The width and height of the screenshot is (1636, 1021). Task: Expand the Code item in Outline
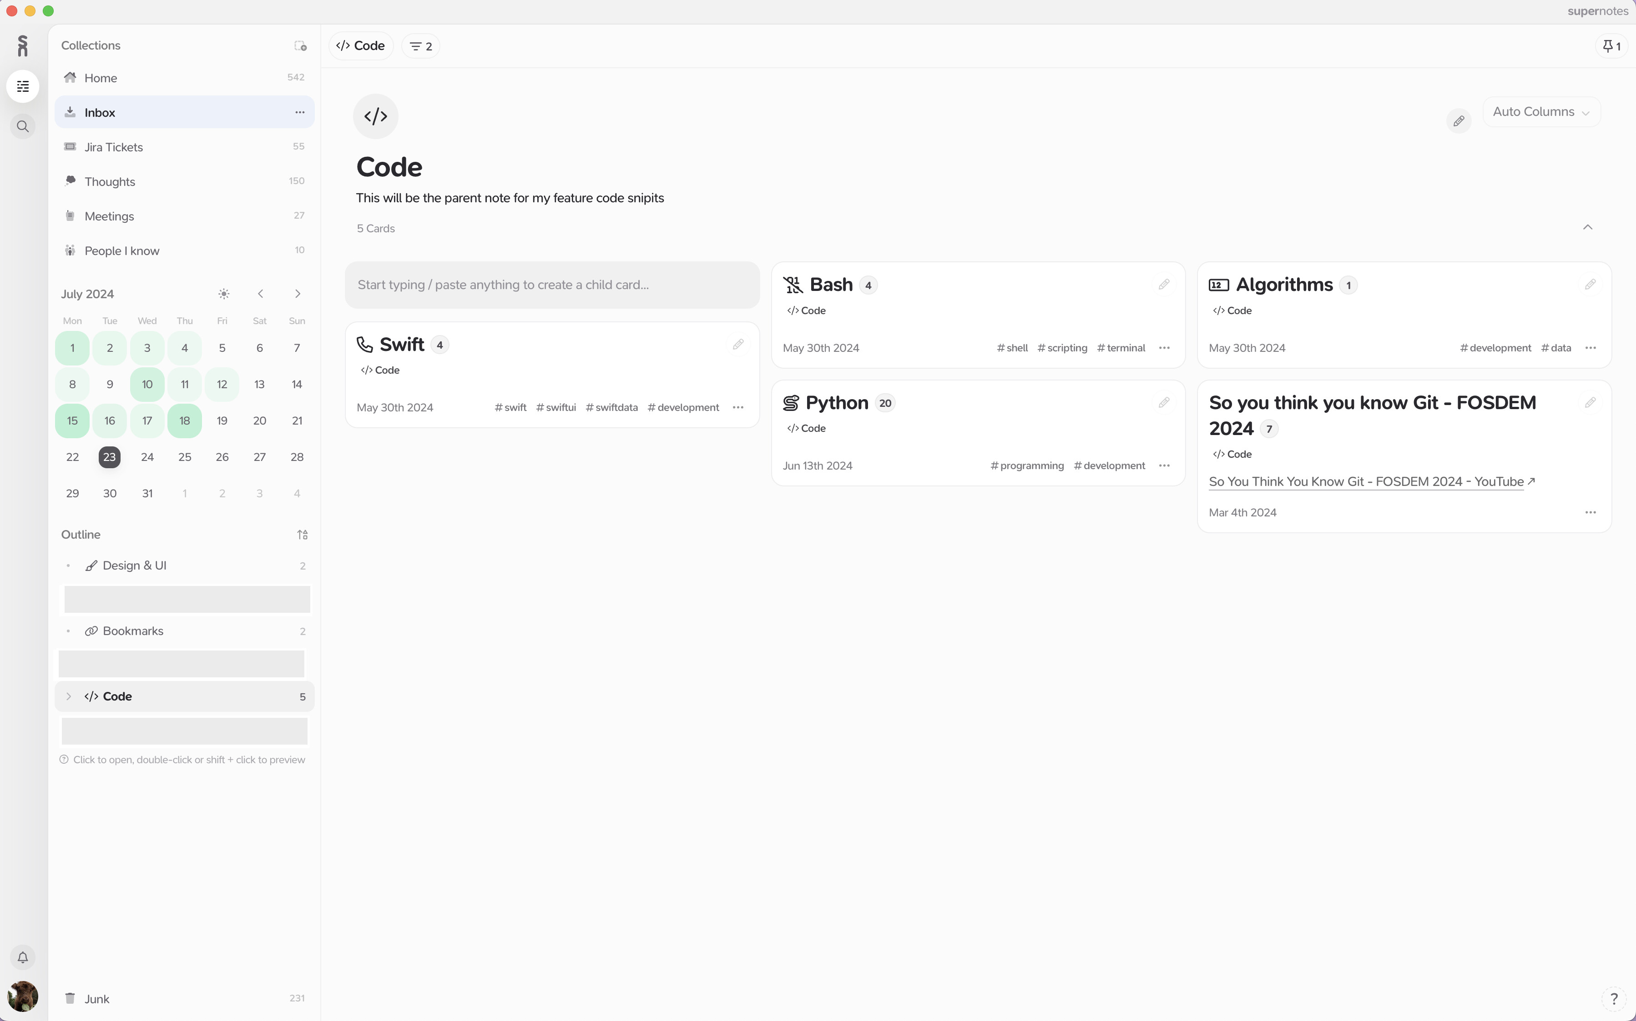tap(69, 696)
